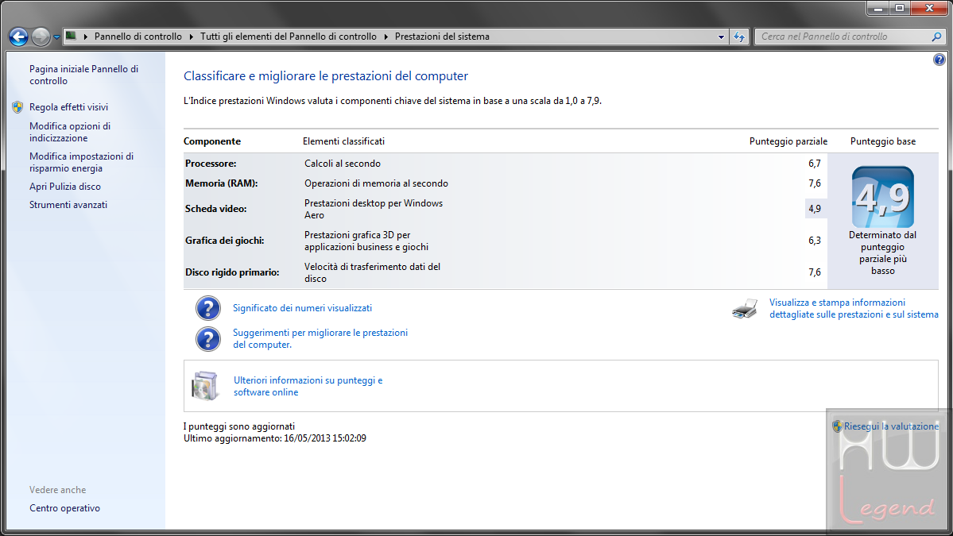Image resolution: width=953 pixels, height=536 pixels.
Task: Click the shield icon beside Regola effetti visivi
Action: coord(17,107)
